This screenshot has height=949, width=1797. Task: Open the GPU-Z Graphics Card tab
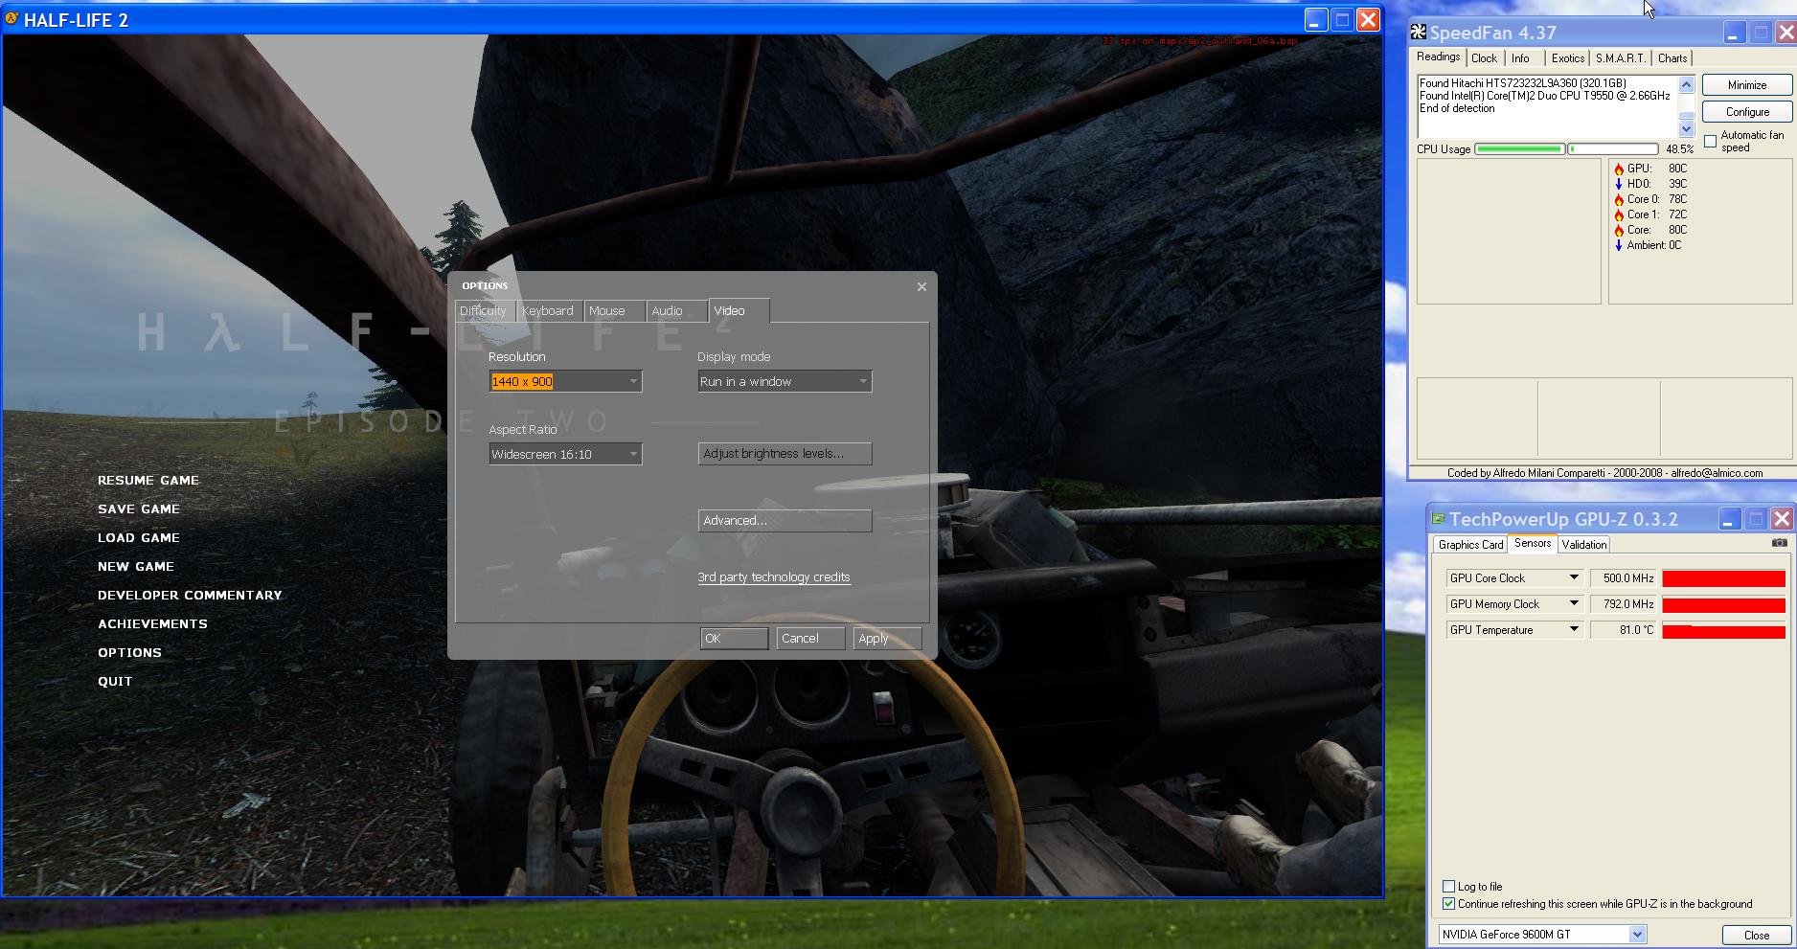point(1470,545)
